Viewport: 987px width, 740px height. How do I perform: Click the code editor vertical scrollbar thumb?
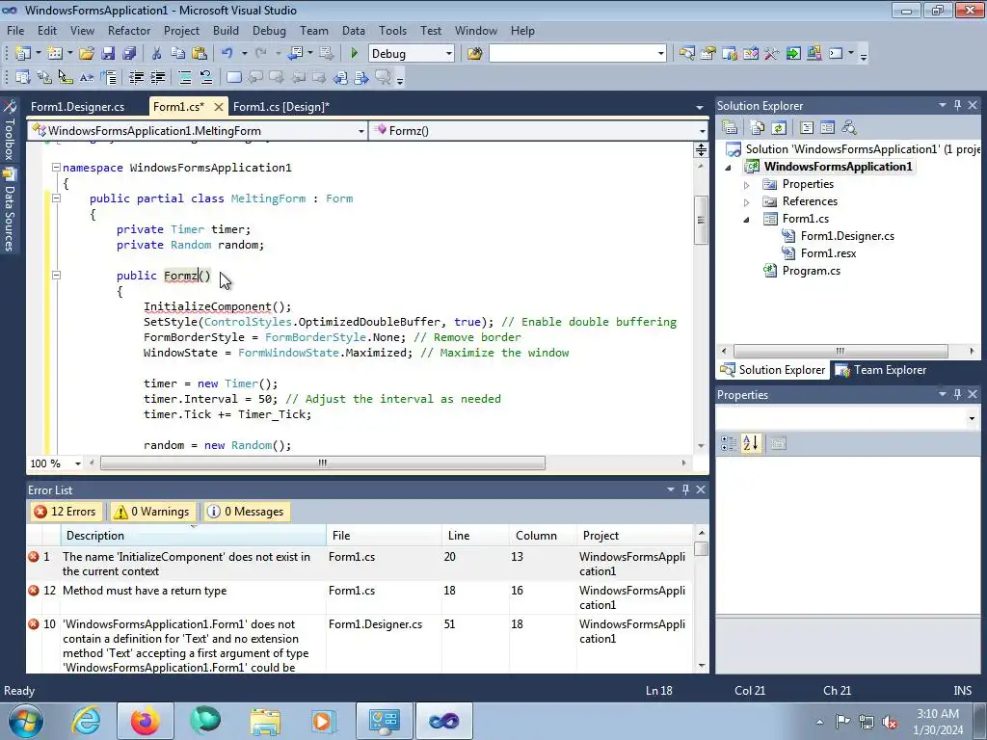pos(701,221)
